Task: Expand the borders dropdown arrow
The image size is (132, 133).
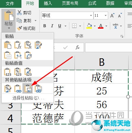Action: (80, 26)
